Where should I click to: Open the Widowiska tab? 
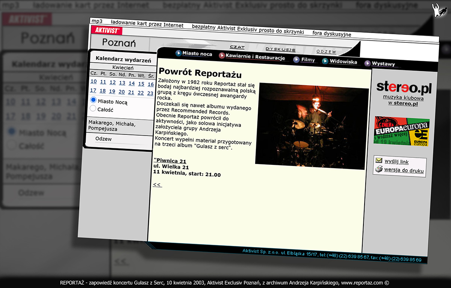coord(343,62)
